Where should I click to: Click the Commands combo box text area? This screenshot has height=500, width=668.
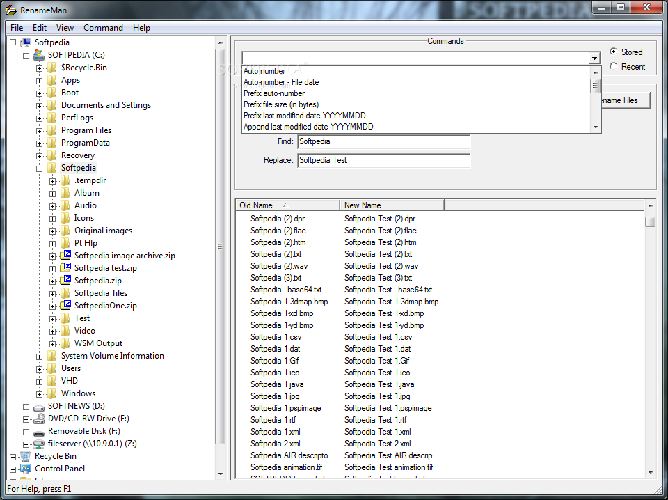coord(415,58)
